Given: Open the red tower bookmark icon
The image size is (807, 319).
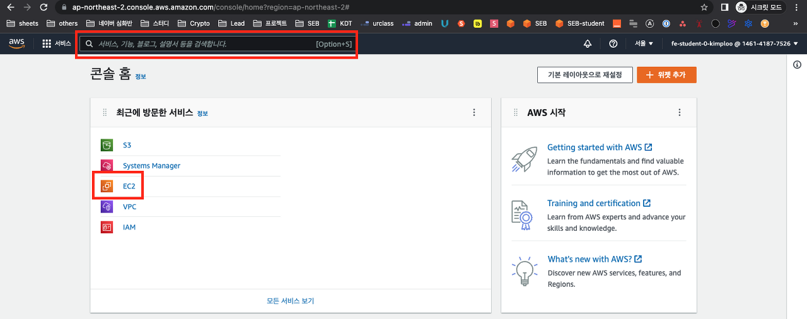Looking at the screenshot, I should 699,23.
